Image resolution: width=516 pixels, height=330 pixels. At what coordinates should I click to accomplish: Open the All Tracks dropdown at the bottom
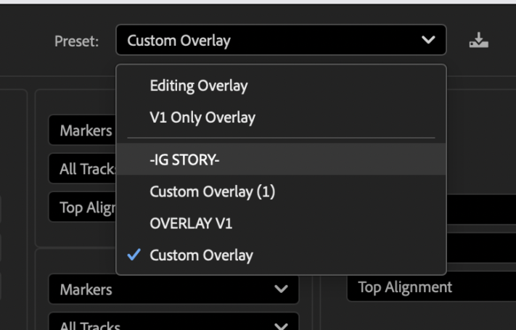[173, 321]
